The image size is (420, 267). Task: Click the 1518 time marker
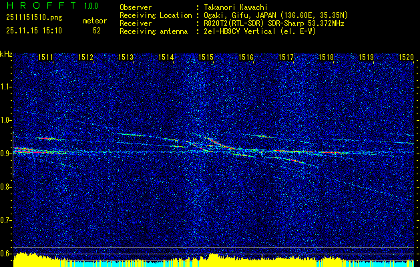[326, 57]
